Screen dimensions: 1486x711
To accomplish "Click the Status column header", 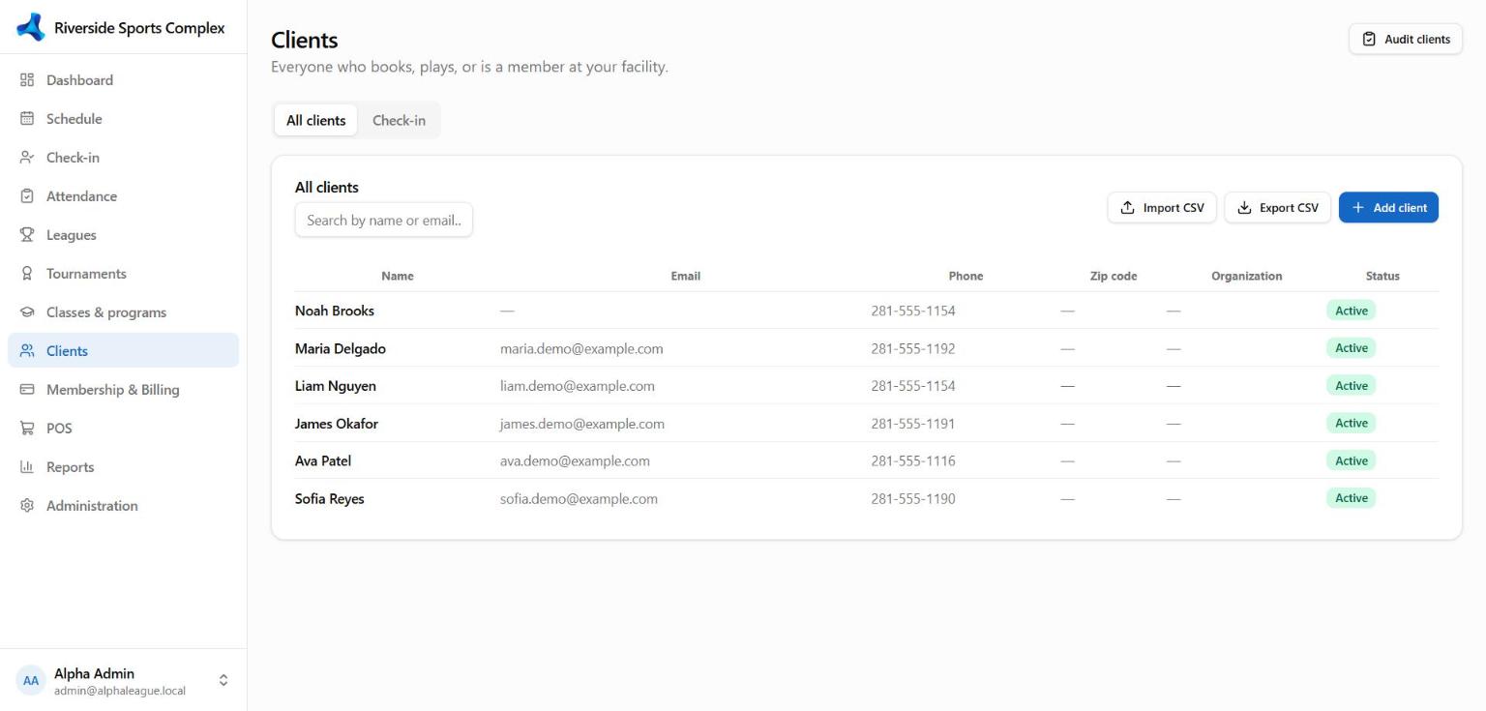I will pyautogui.click(x=1382, y=277).
